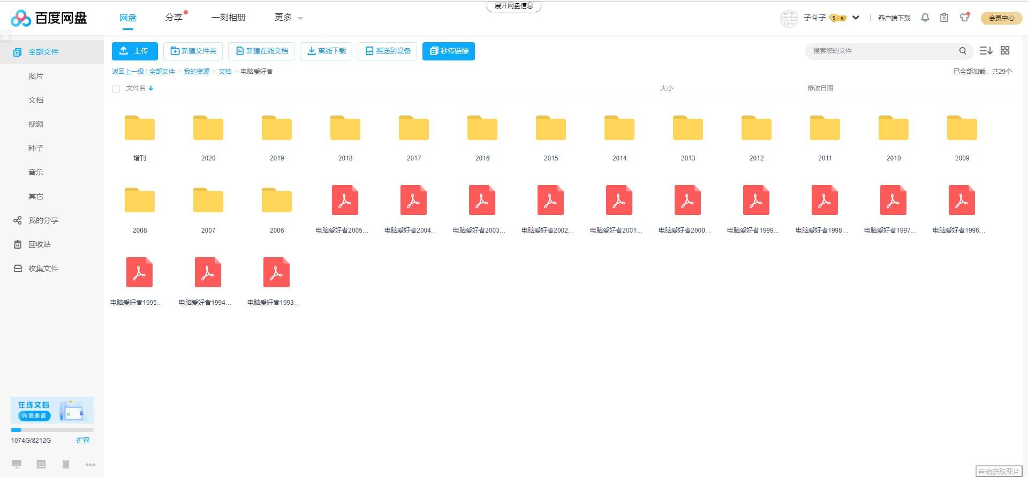The width and height of the screenshot is (1028, 477).
Task: Open the 一刻相册 tab
Action: [x=228, y=18]
